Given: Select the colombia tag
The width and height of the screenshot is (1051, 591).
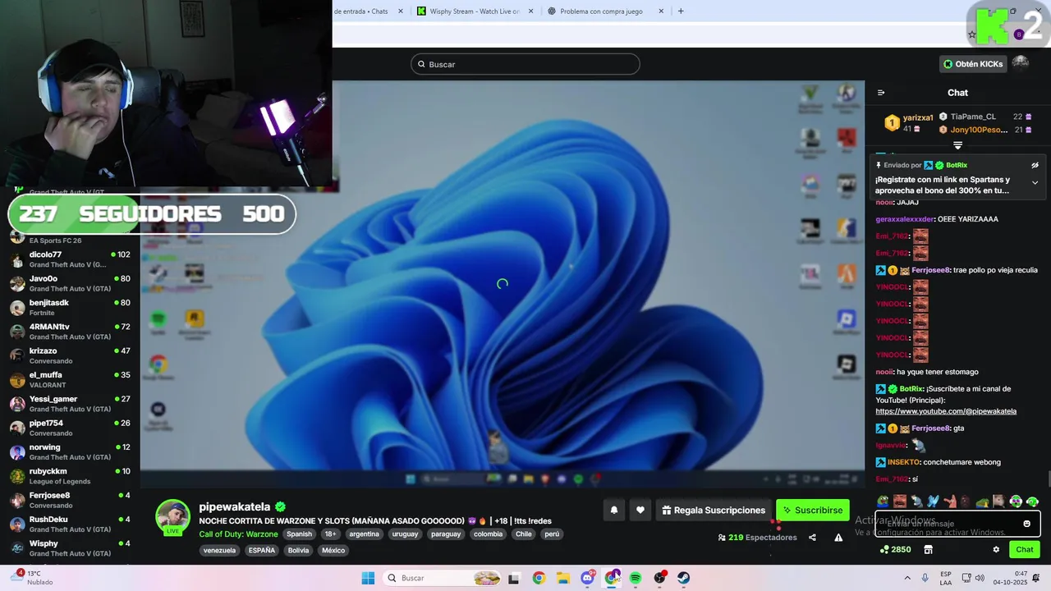Looking at the screenshot, I should [488, 534].
